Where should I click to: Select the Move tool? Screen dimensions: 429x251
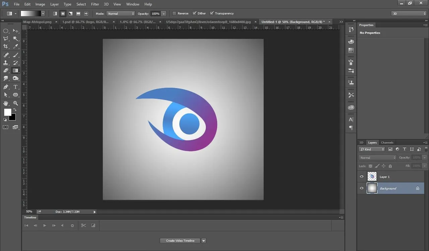tap(15, 31)
